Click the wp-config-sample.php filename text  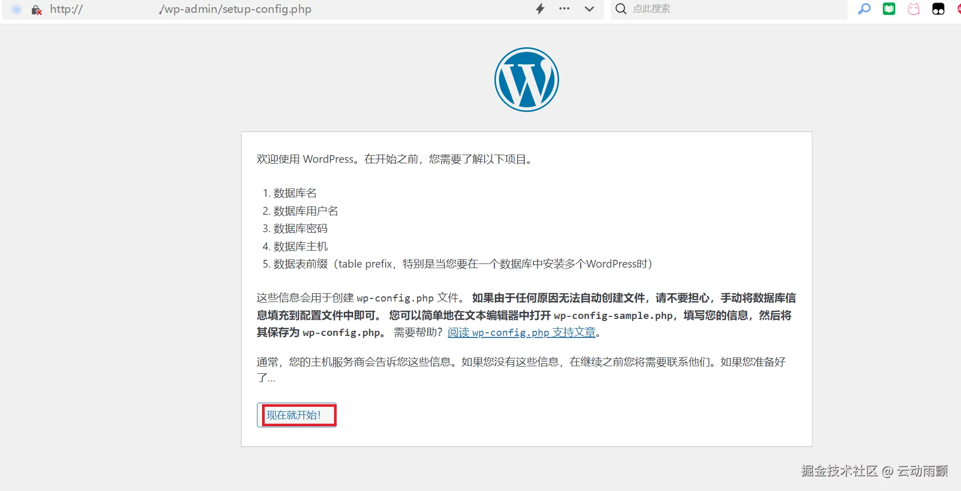point(613,315)
